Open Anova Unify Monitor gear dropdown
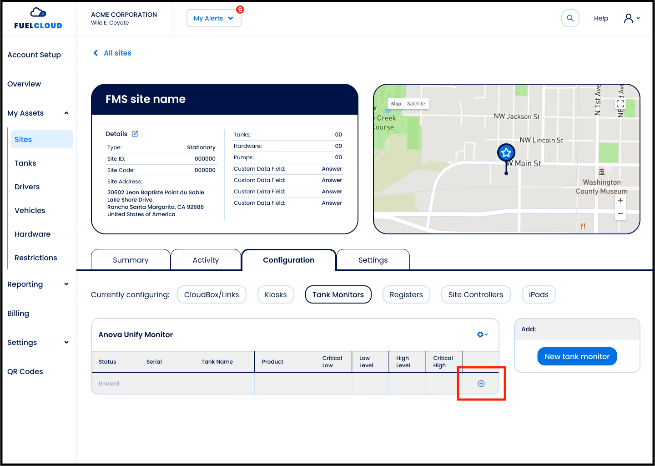655x466 pixels. click(482, 334)
